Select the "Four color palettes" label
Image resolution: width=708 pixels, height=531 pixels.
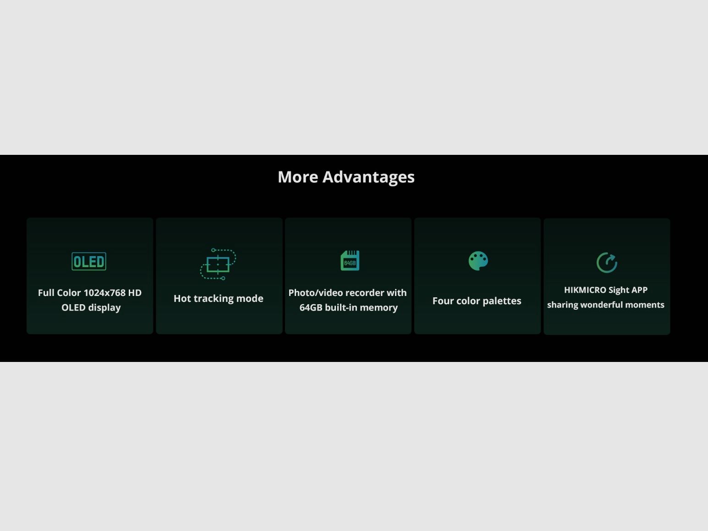(x=477, y=301)
